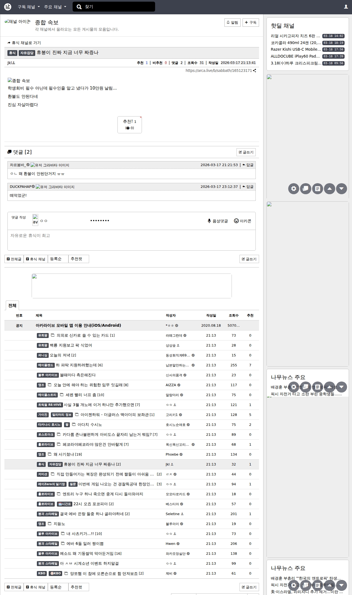Open news 픽시 자전거 타고 소란 부린 중학생들
The image size is (352, 595).
[x=306, y=394]
